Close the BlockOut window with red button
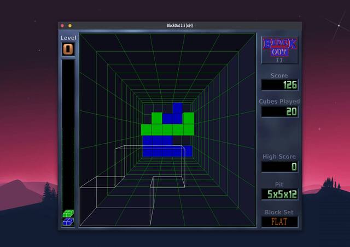350x247 pixels. click(62, 26)
